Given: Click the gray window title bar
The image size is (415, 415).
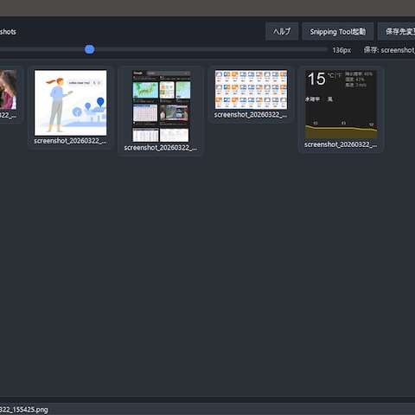Looking at the screenshot, I should [x=207, y=8].
